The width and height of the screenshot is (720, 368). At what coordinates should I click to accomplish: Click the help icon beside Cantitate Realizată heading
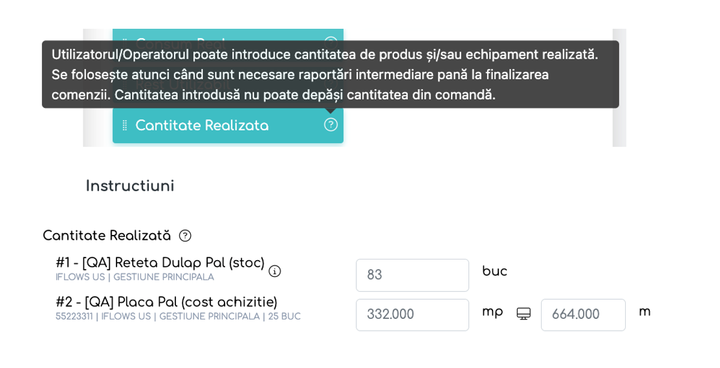185,236
